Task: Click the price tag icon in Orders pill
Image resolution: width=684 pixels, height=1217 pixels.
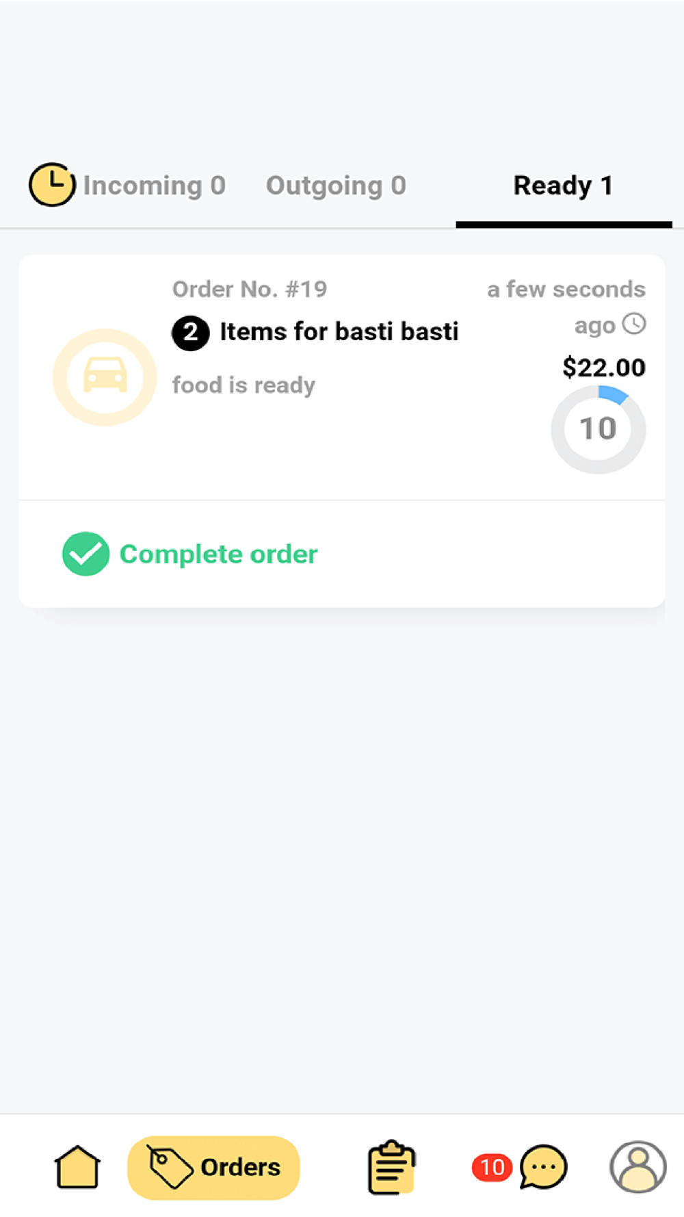Action: click(169, 1167)
